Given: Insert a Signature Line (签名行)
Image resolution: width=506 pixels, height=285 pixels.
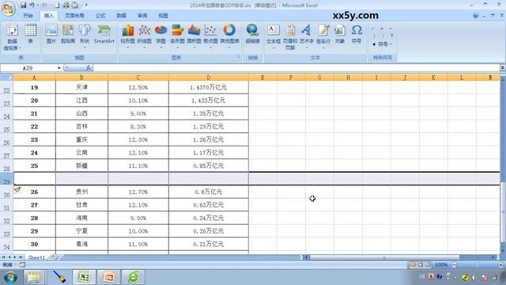Looking at the screenshot, I should [323, 36].
